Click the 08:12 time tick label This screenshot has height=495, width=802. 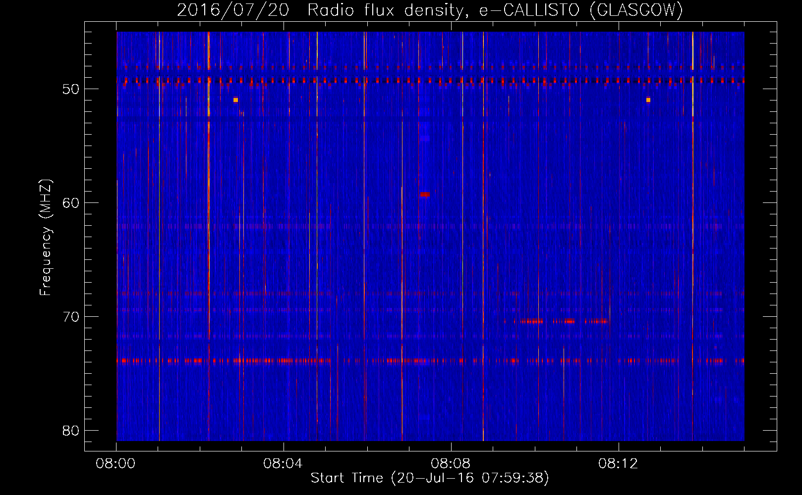click(x=618, y=464)
